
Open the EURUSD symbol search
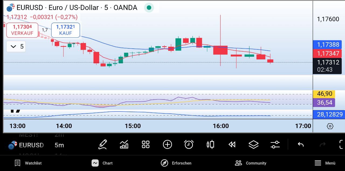pyautogui.click(x=26, y=145)
